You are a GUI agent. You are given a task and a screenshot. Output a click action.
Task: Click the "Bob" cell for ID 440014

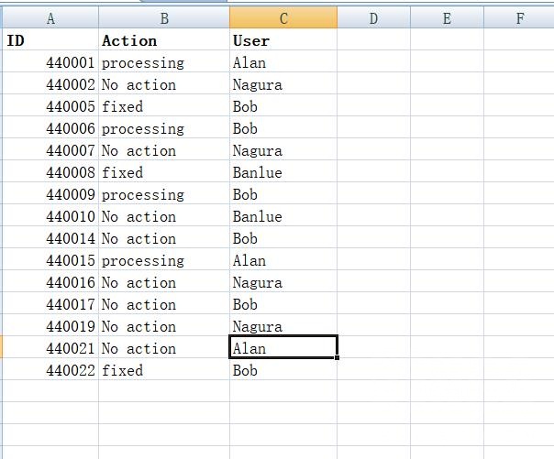[x=283, y=239]
